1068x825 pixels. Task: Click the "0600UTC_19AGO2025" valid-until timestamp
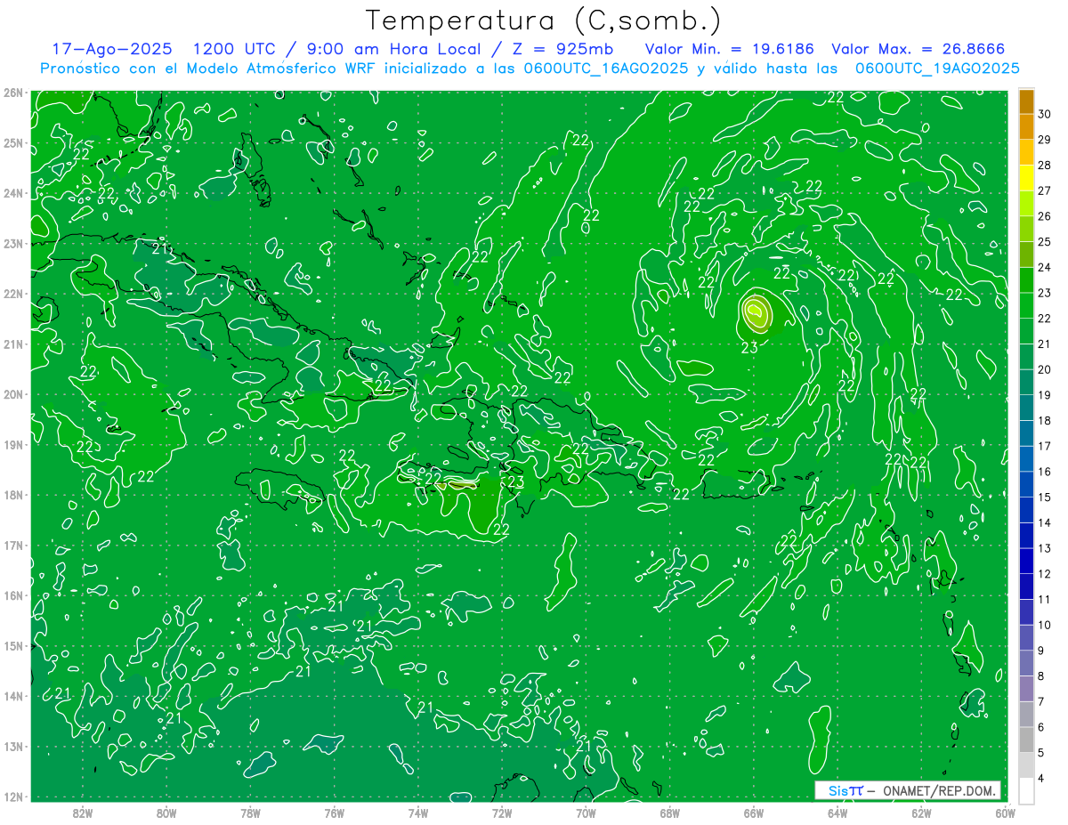point(937,69)
